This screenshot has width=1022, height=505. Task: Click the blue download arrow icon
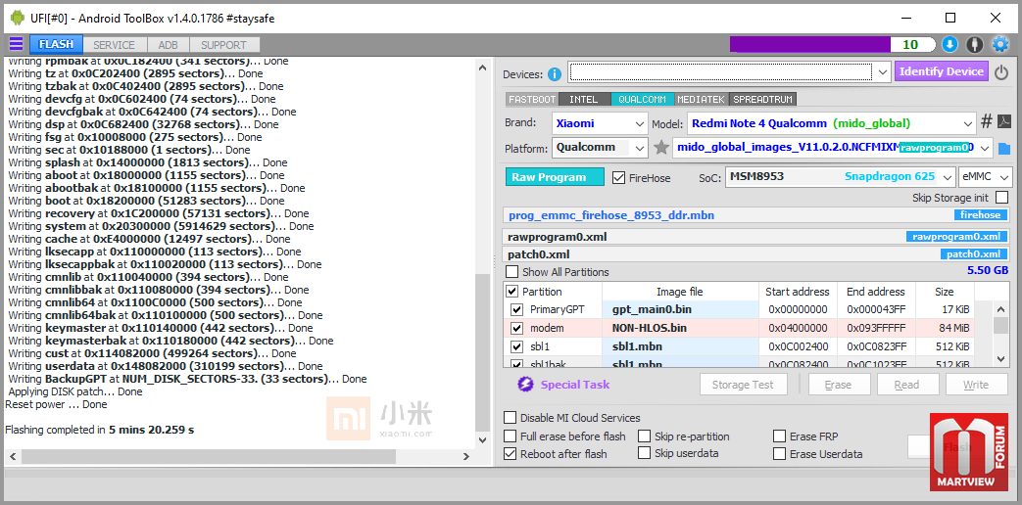point(949,44)
